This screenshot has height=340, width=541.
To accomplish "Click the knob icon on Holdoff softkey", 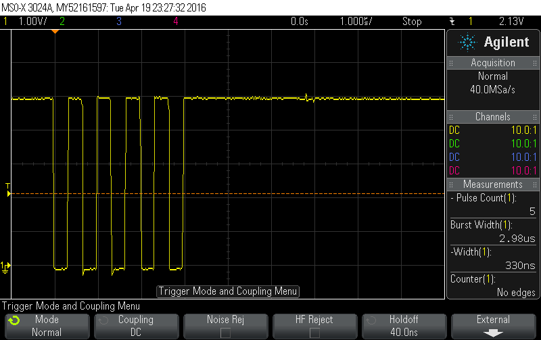I will pyautogui.click(x=371, y=320).
